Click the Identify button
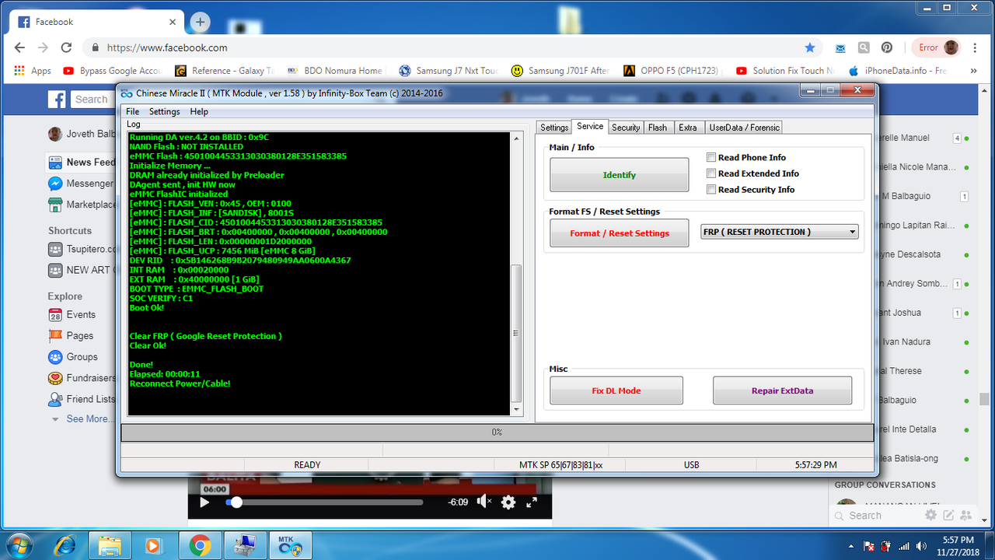Screen dimensions: 995x560 (619, 175)
